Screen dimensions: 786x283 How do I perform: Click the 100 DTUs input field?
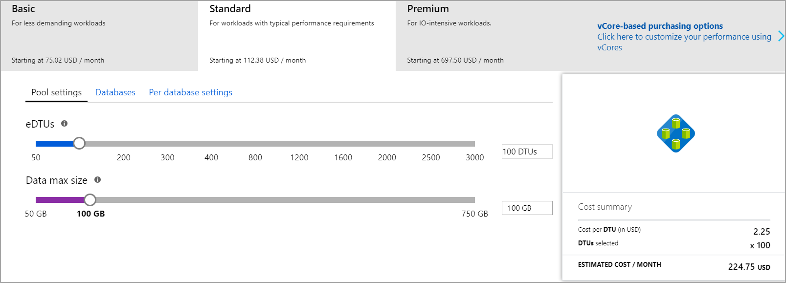click(x=527, y=152)
